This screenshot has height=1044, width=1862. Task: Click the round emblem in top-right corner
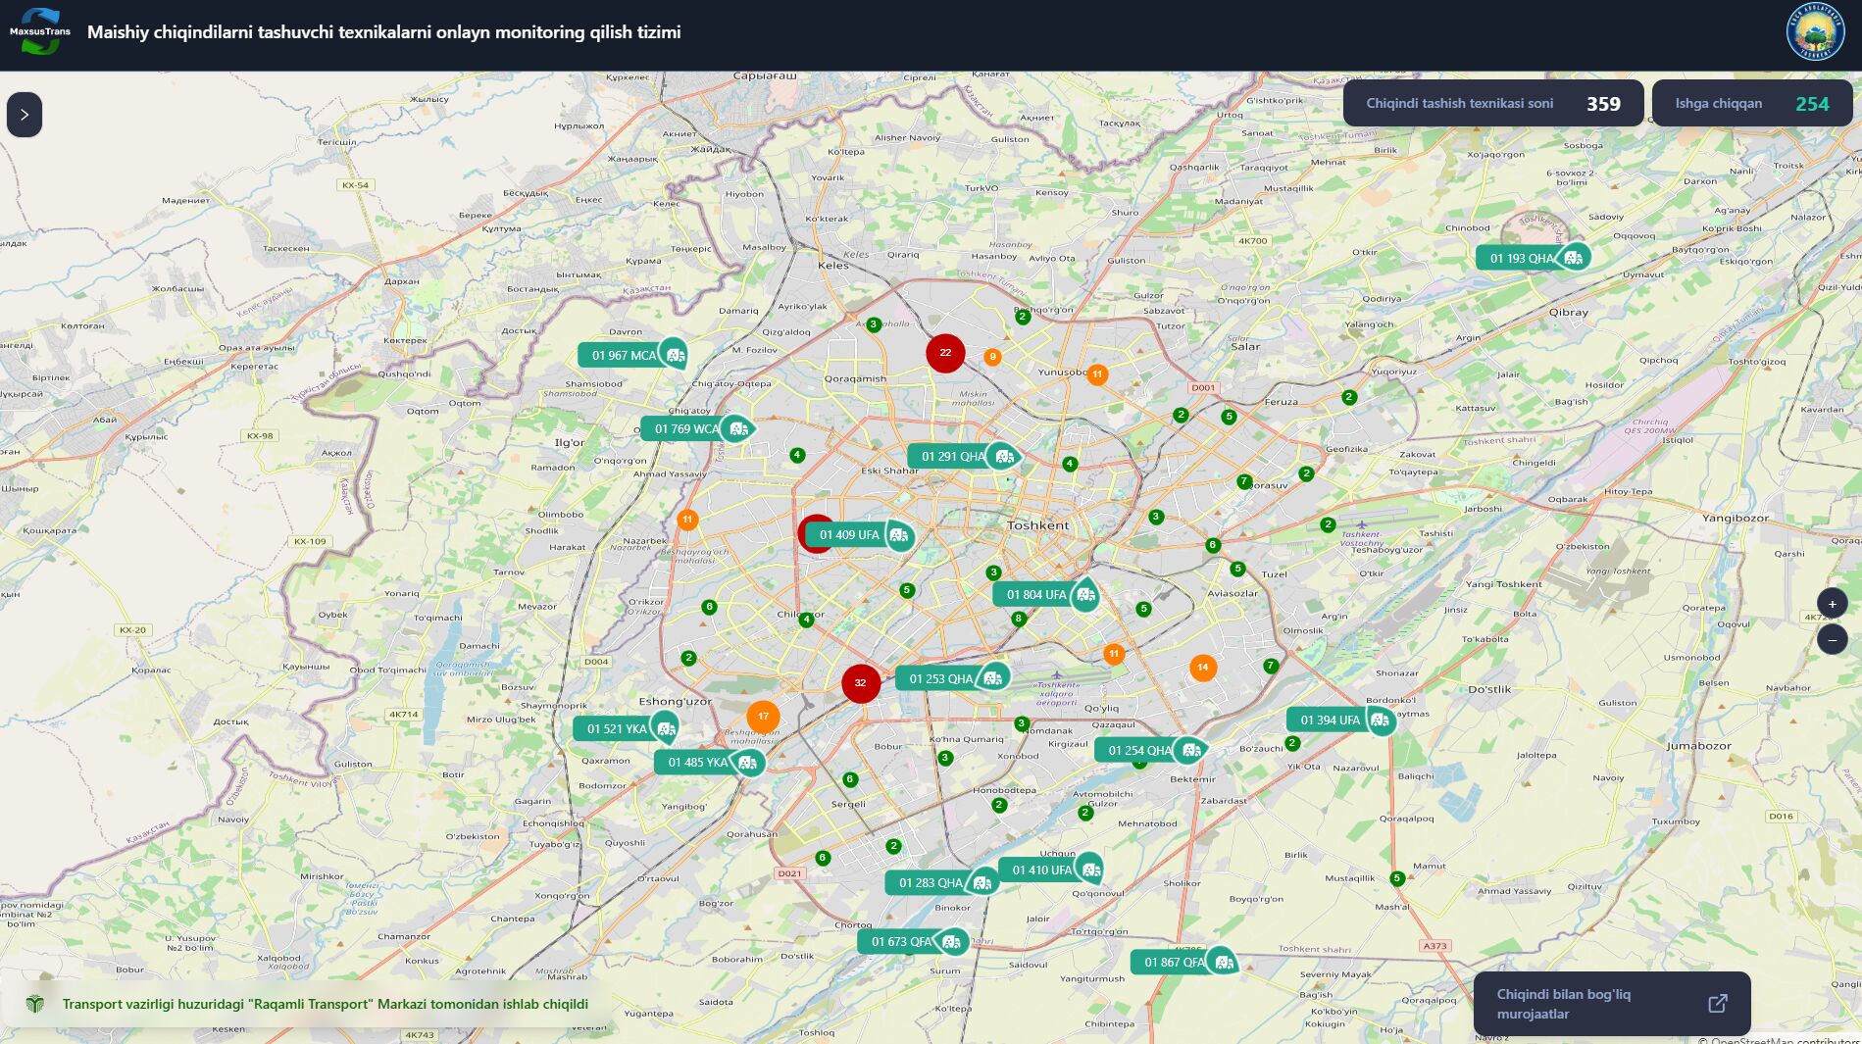click(1815, 32)
